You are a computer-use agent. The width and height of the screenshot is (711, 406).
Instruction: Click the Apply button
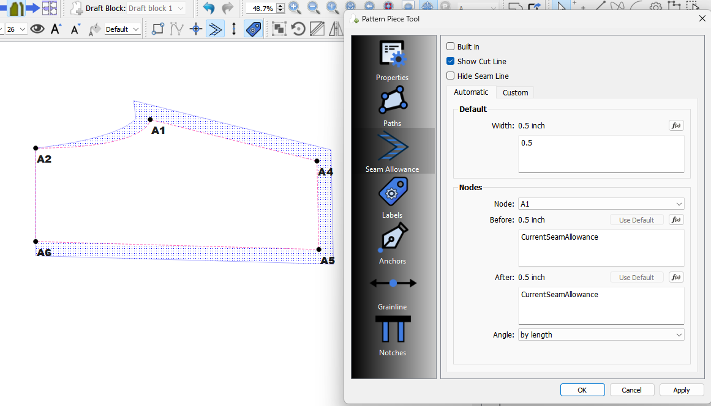(681, 389)
